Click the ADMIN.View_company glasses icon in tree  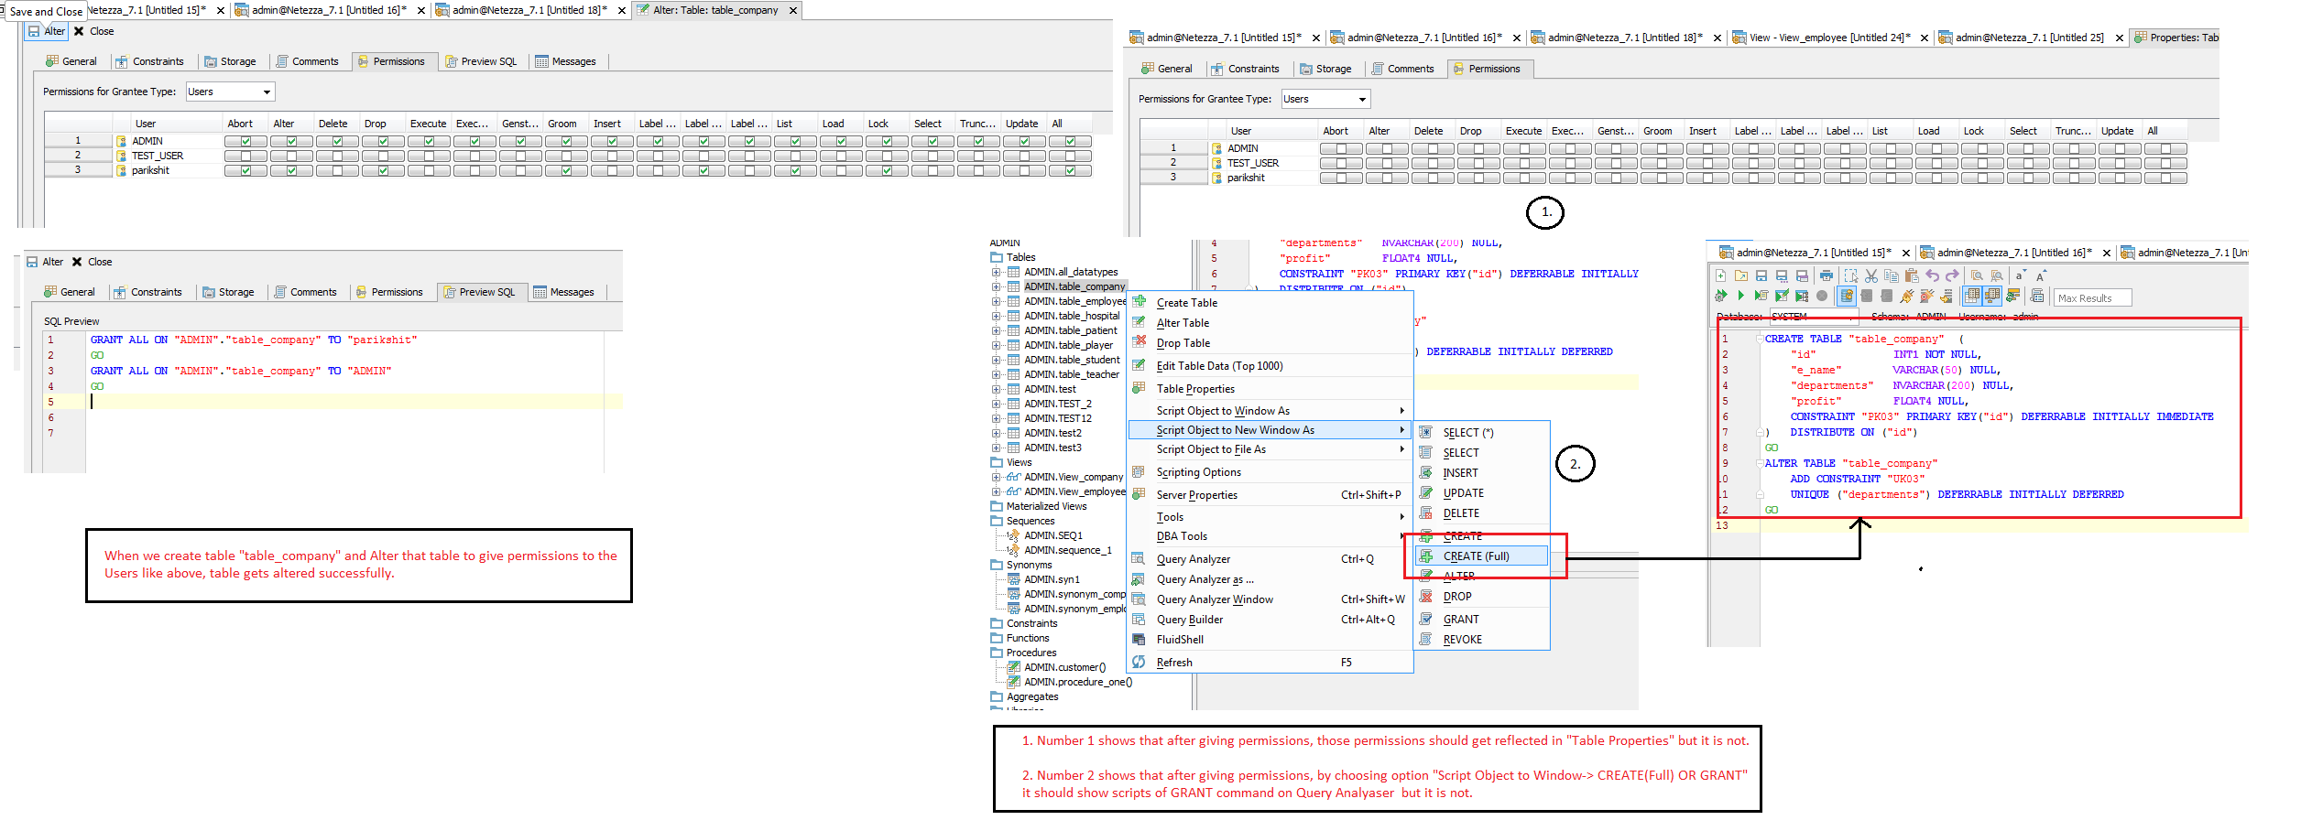1014,477
